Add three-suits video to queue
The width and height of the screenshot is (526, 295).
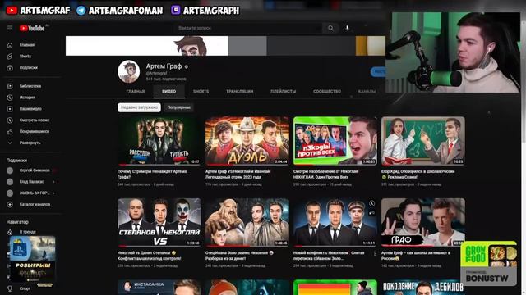point(372,213)
